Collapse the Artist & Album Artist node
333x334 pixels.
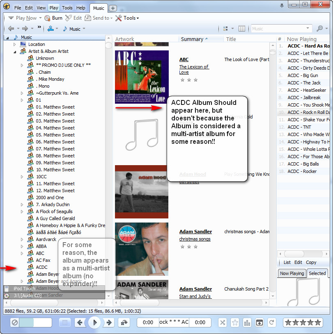pos(15,52)
